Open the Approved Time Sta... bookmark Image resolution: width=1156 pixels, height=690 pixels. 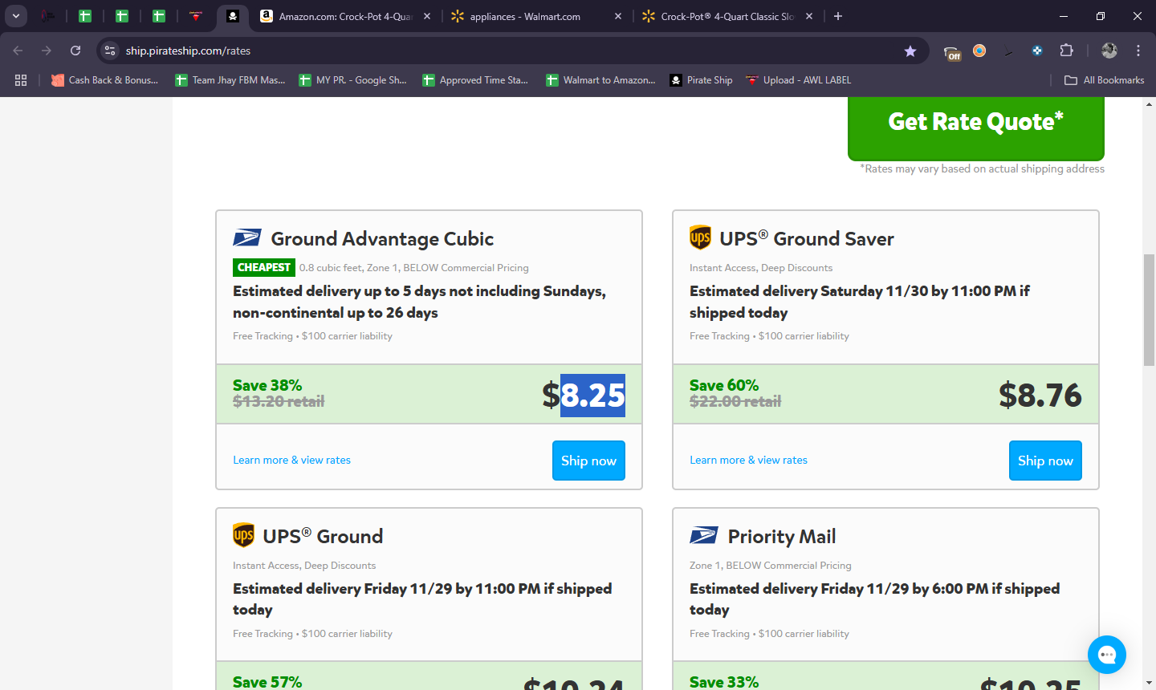pyautogui.click(x=475, y=80)
